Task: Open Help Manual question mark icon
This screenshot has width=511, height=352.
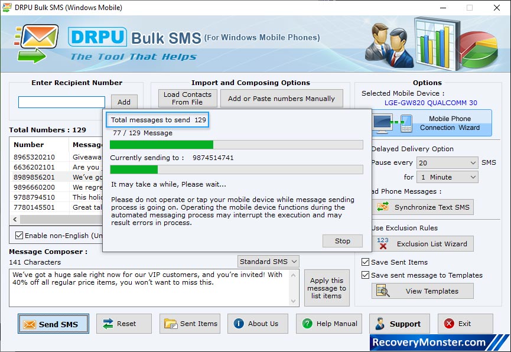Action: (307, 324)
